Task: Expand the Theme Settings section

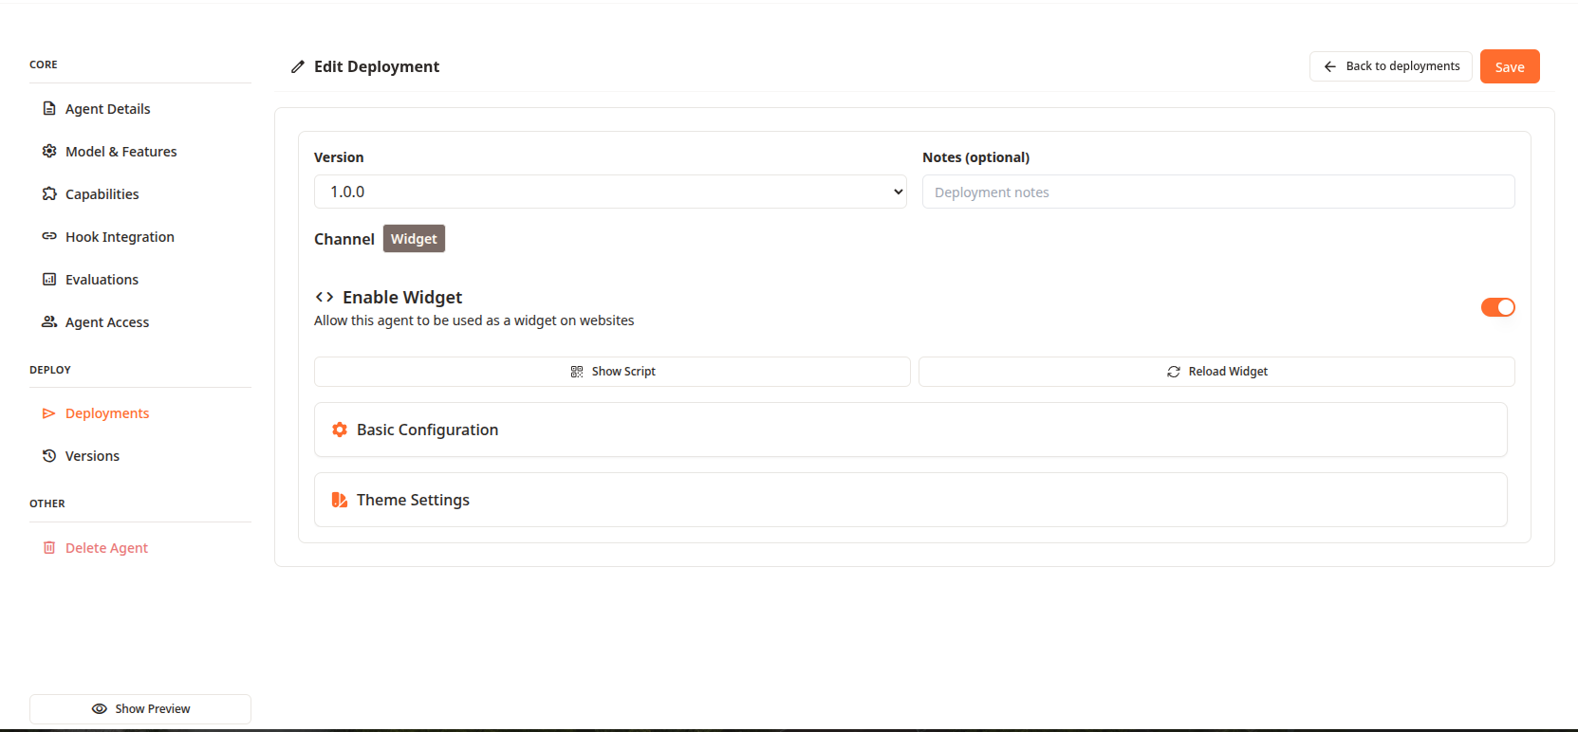Action: click(x=910, y=500)
